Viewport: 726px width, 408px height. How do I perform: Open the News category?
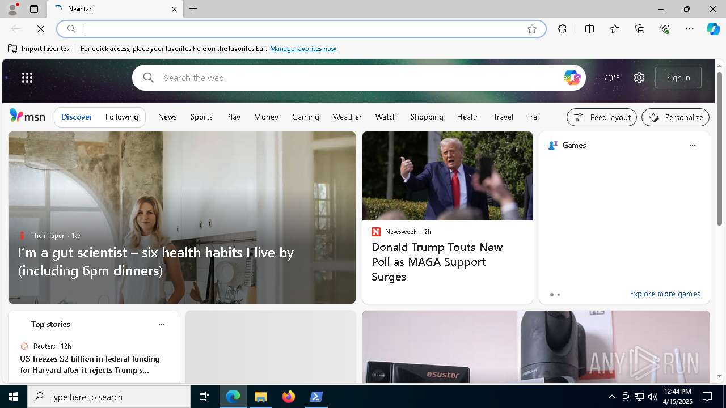tap(167, 117)
